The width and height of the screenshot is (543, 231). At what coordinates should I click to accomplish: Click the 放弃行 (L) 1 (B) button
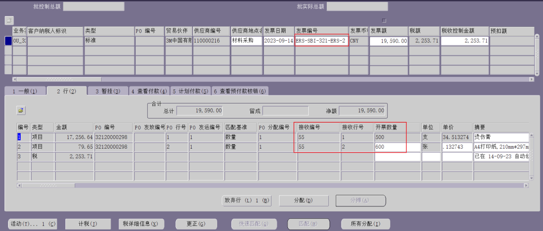tap(246, 200)
